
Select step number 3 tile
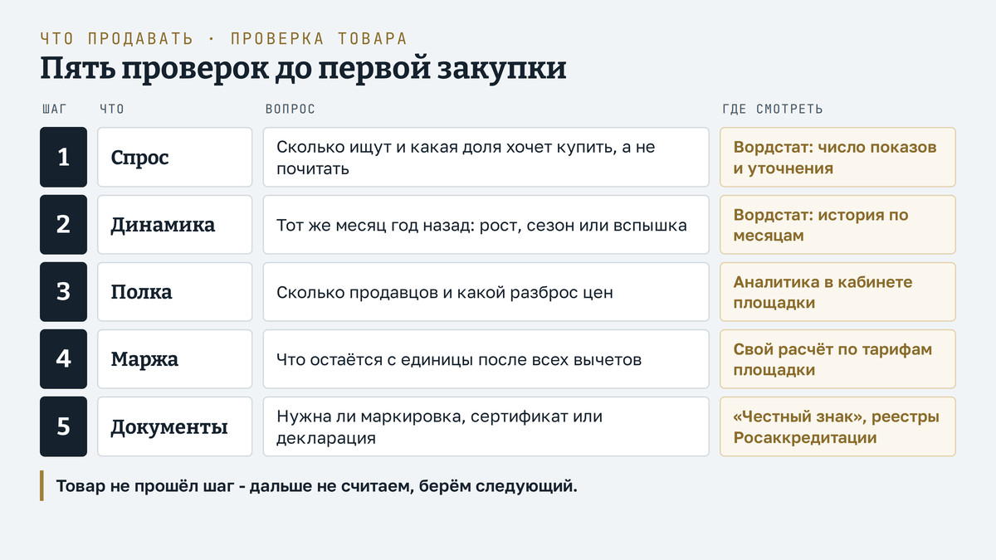(x=63, y=291)
